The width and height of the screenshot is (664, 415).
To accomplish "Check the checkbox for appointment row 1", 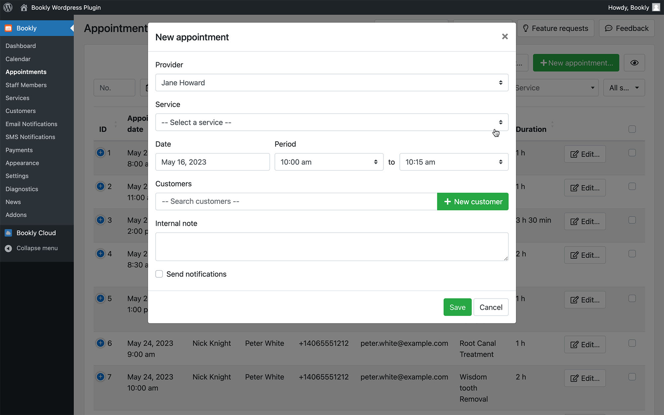I will pyautogui.click(x=632, y=153).
